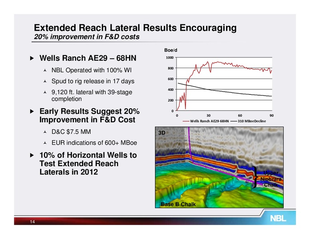Select the bullet 'NBL Operated with 100% WI'
The height and width of the screenshot is (239, 310).
tap(91, 70)
